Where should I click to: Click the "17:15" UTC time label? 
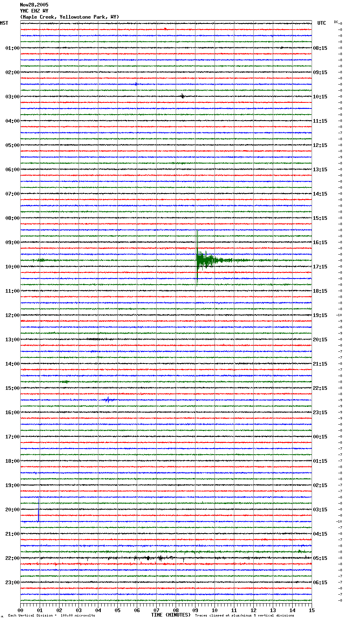pyautogui.click(x=320, y=267)
